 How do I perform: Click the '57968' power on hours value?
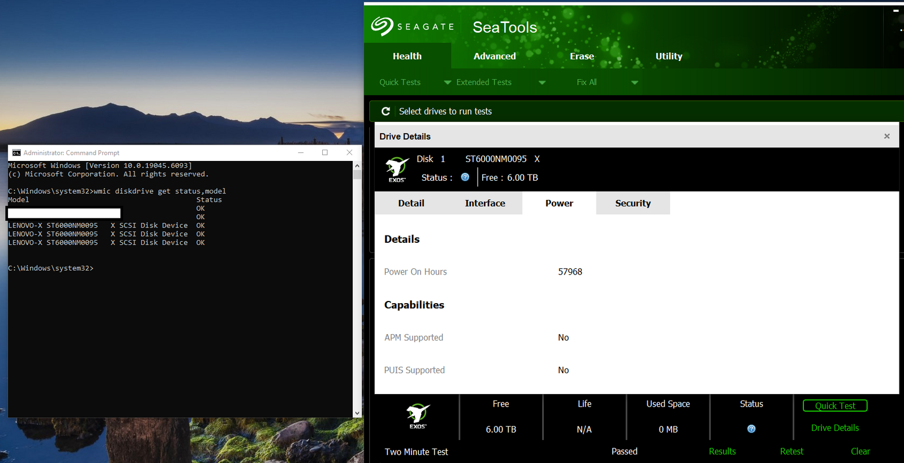570,272
